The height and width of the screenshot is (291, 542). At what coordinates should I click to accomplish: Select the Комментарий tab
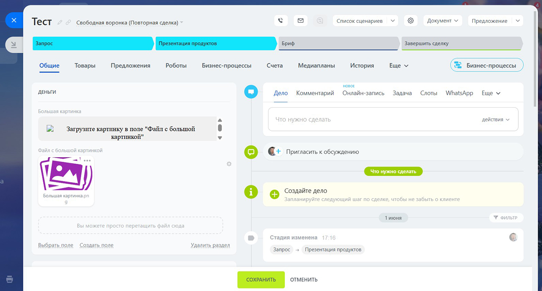[x=315, y=93]
